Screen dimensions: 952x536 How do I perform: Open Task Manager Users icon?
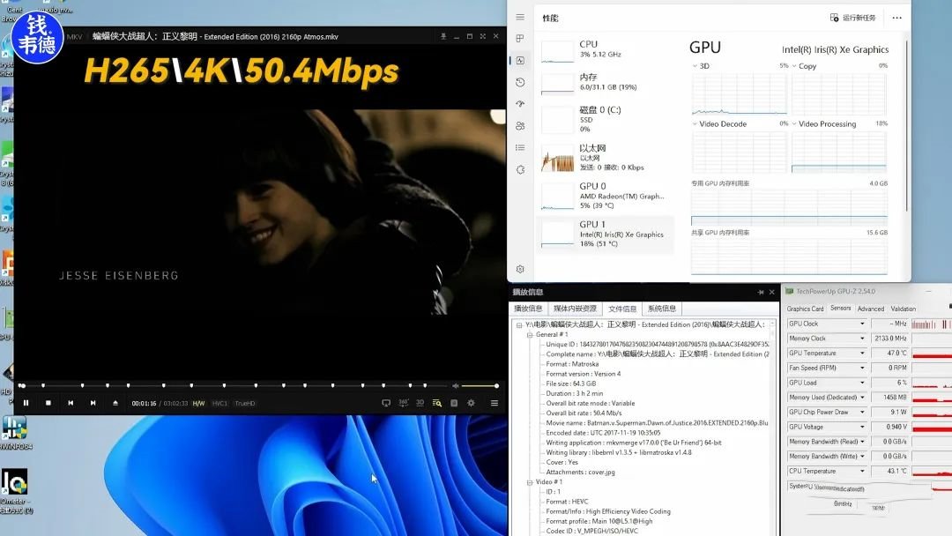pyautogui.click(x=520, y=126)
